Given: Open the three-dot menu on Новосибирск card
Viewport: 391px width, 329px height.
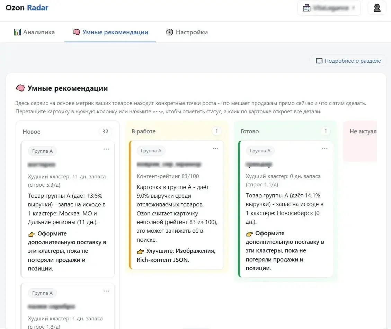Looking at the screenshot, I should tap(325, 149).
